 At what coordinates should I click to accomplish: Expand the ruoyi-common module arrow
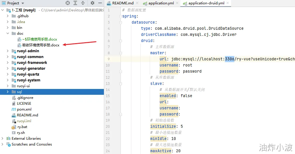pos(8,57)
